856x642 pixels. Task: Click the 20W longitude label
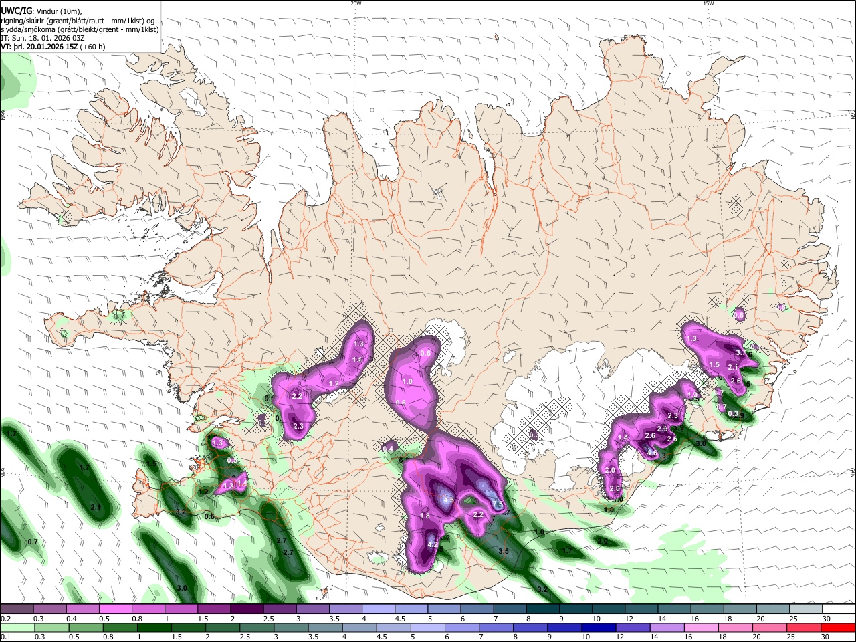[356, 3]
